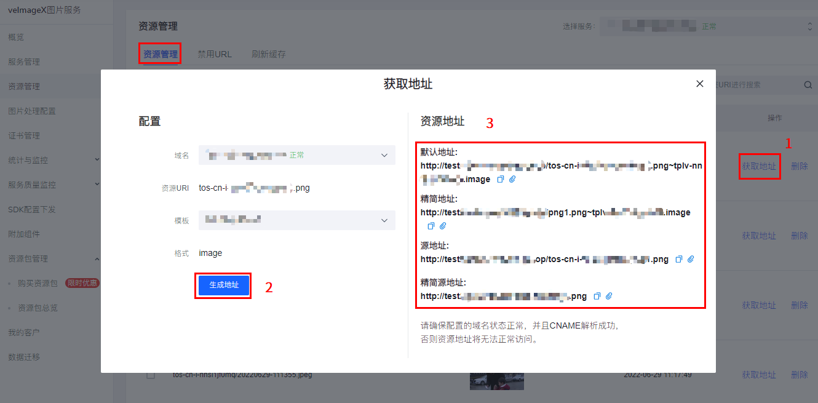Click the veImageX图片服务 title in sidebar

point(44,10)
